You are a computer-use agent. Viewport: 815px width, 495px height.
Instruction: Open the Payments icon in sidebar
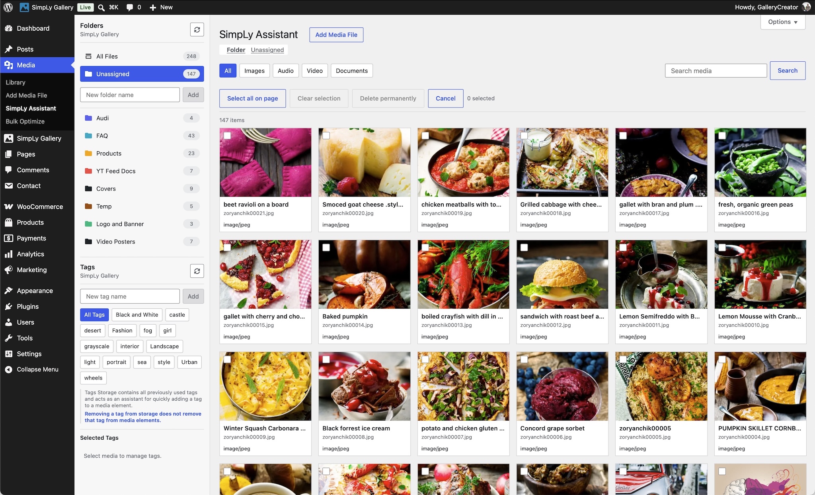point(9,238)
